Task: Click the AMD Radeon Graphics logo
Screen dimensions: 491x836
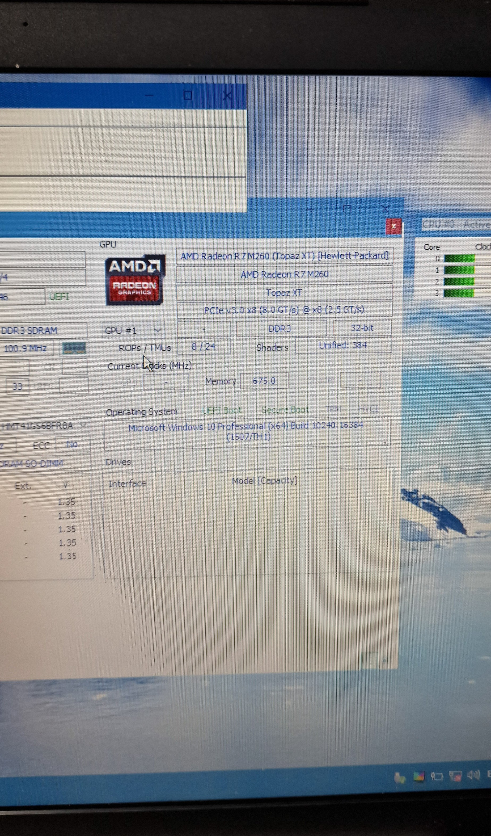Action: point(135,279)
